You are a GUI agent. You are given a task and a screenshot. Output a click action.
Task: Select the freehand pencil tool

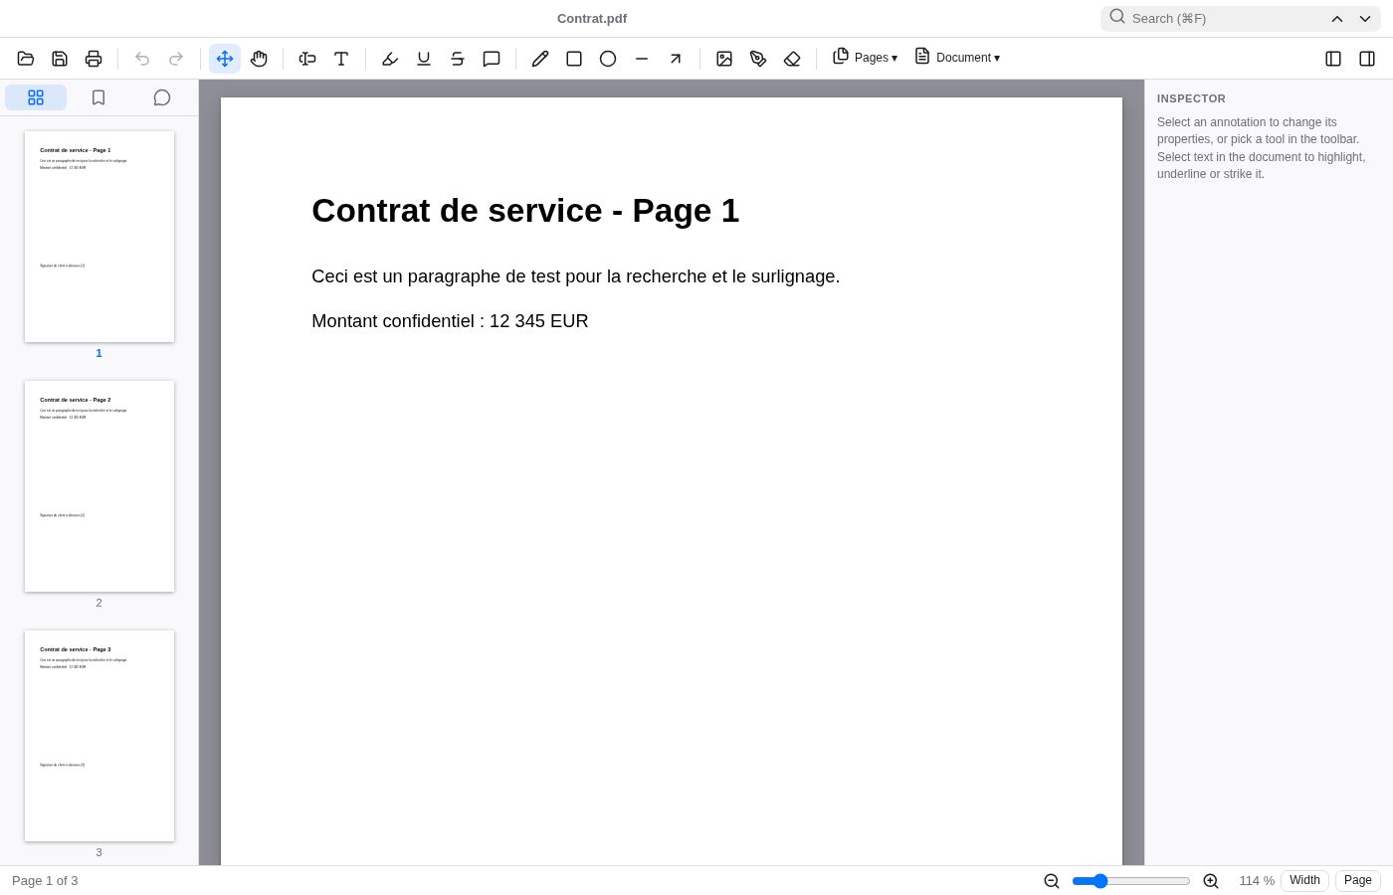pos(540,59)
